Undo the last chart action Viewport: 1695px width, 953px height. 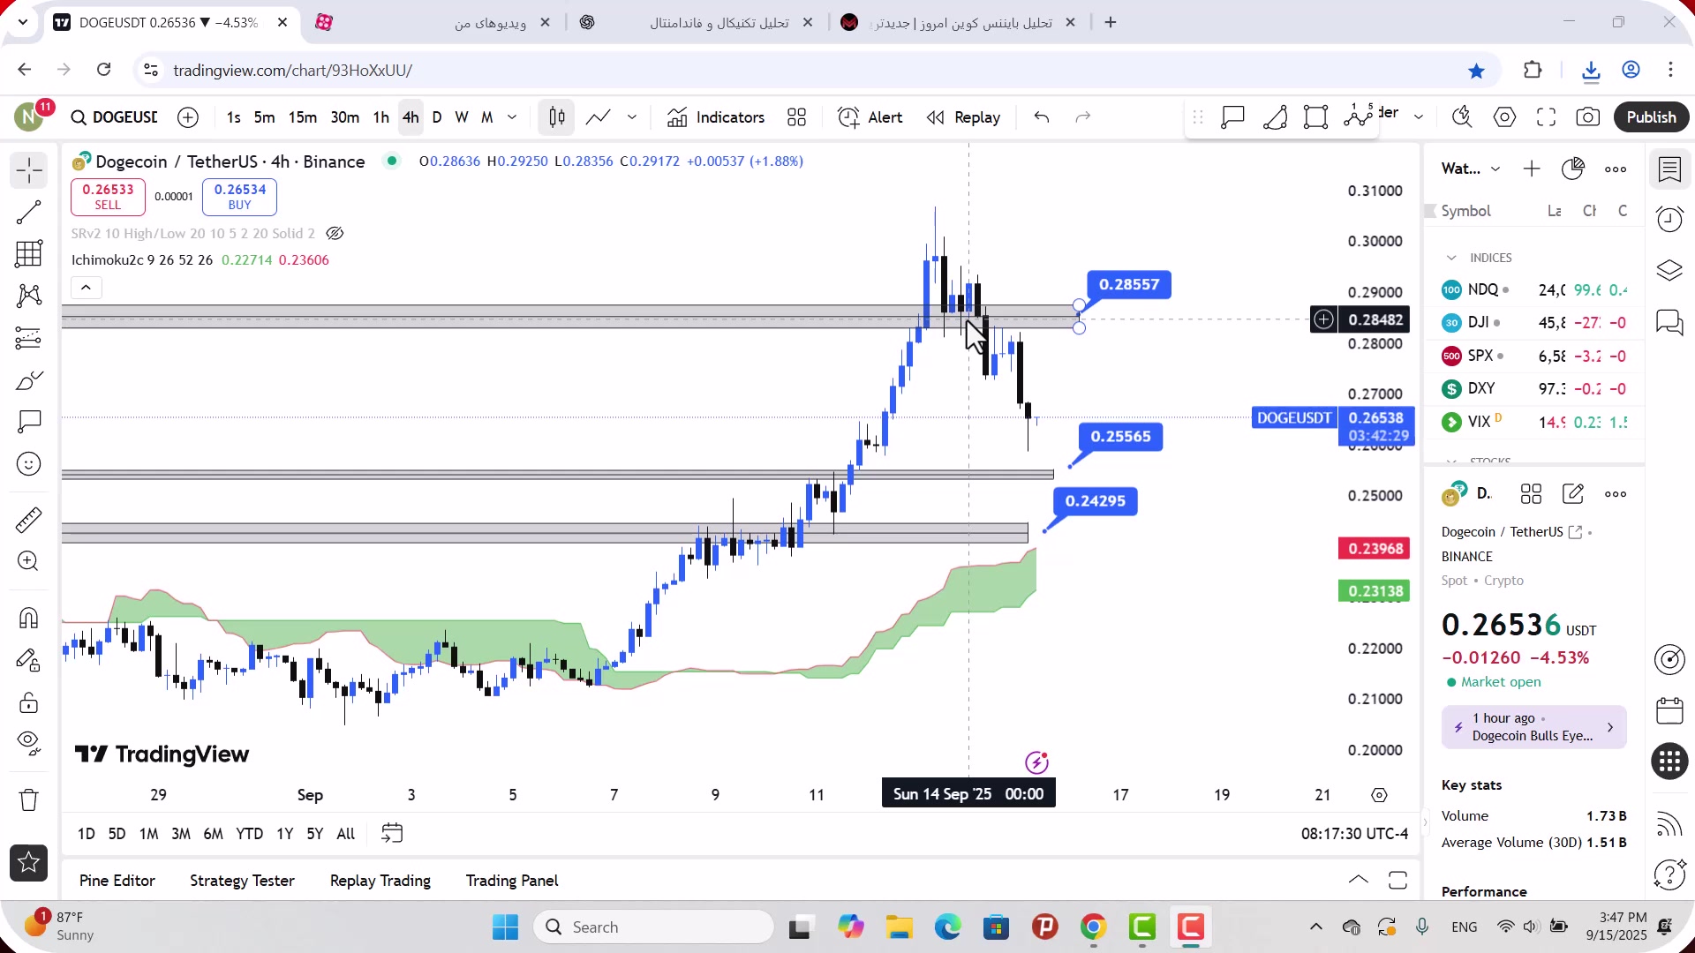tap(1042, 117)
